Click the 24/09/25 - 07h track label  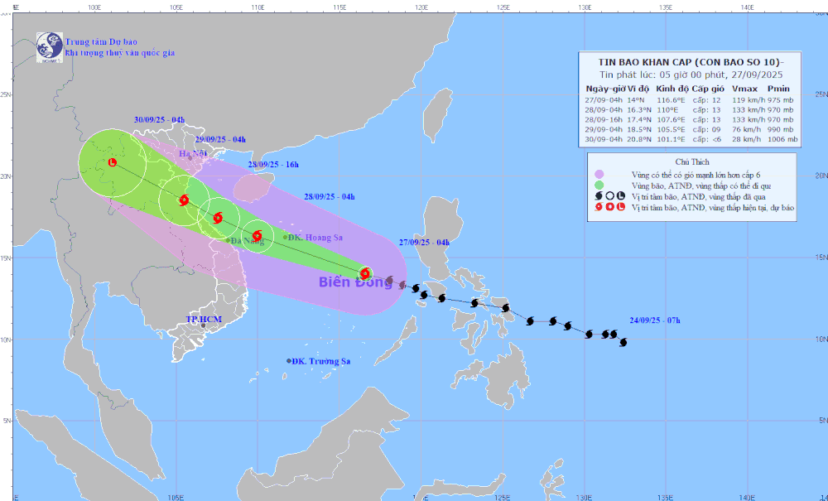[x=654, y=320]
